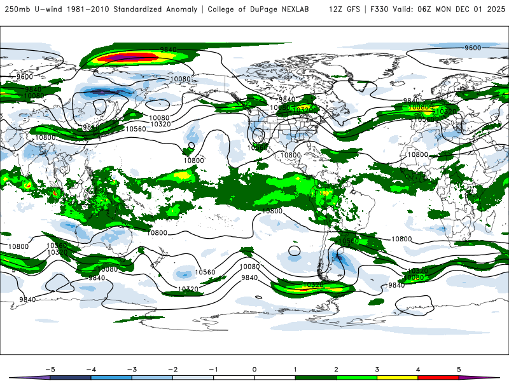
Task: Click the '-4' colorbar tick label
Action: pos(91,370)
